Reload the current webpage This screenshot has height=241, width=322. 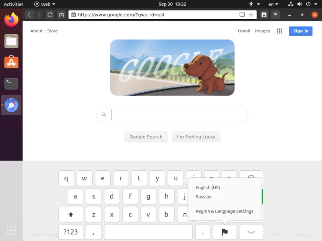point(50,14)
